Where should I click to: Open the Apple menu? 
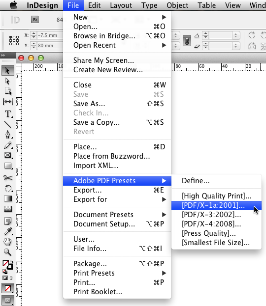click(x=13, y=5)
